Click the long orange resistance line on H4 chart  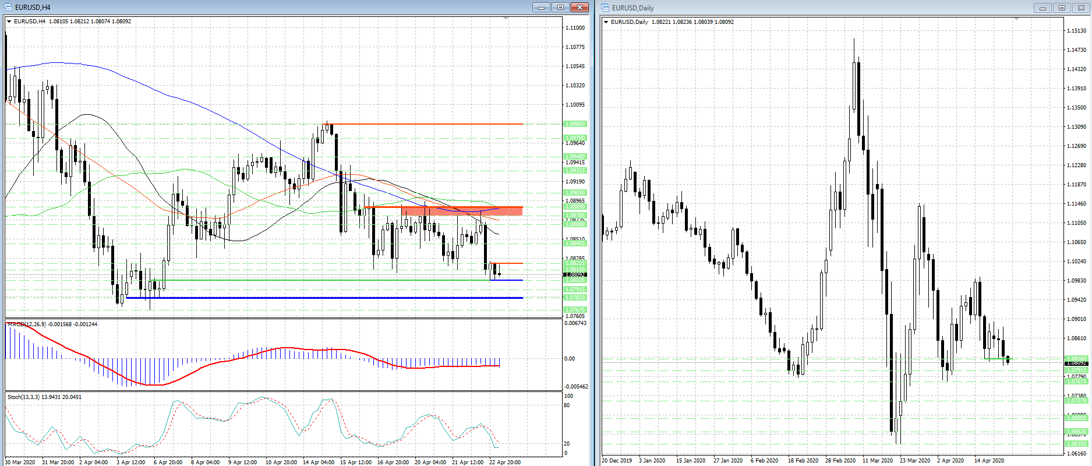click(x=422, y=124)
